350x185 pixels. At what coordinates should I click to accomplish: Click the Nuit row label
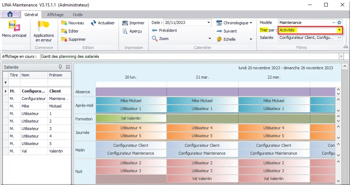pos(79,171)
